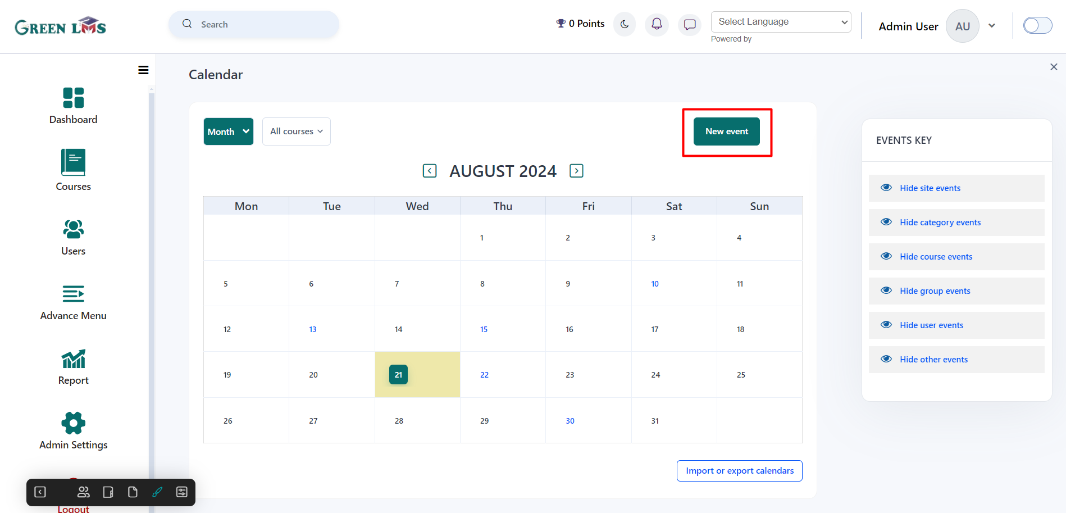This screenshot has width=1066, height=513.
Task: Click the notebook icon in floating toolbar
Action: click(x=108, y=492)
